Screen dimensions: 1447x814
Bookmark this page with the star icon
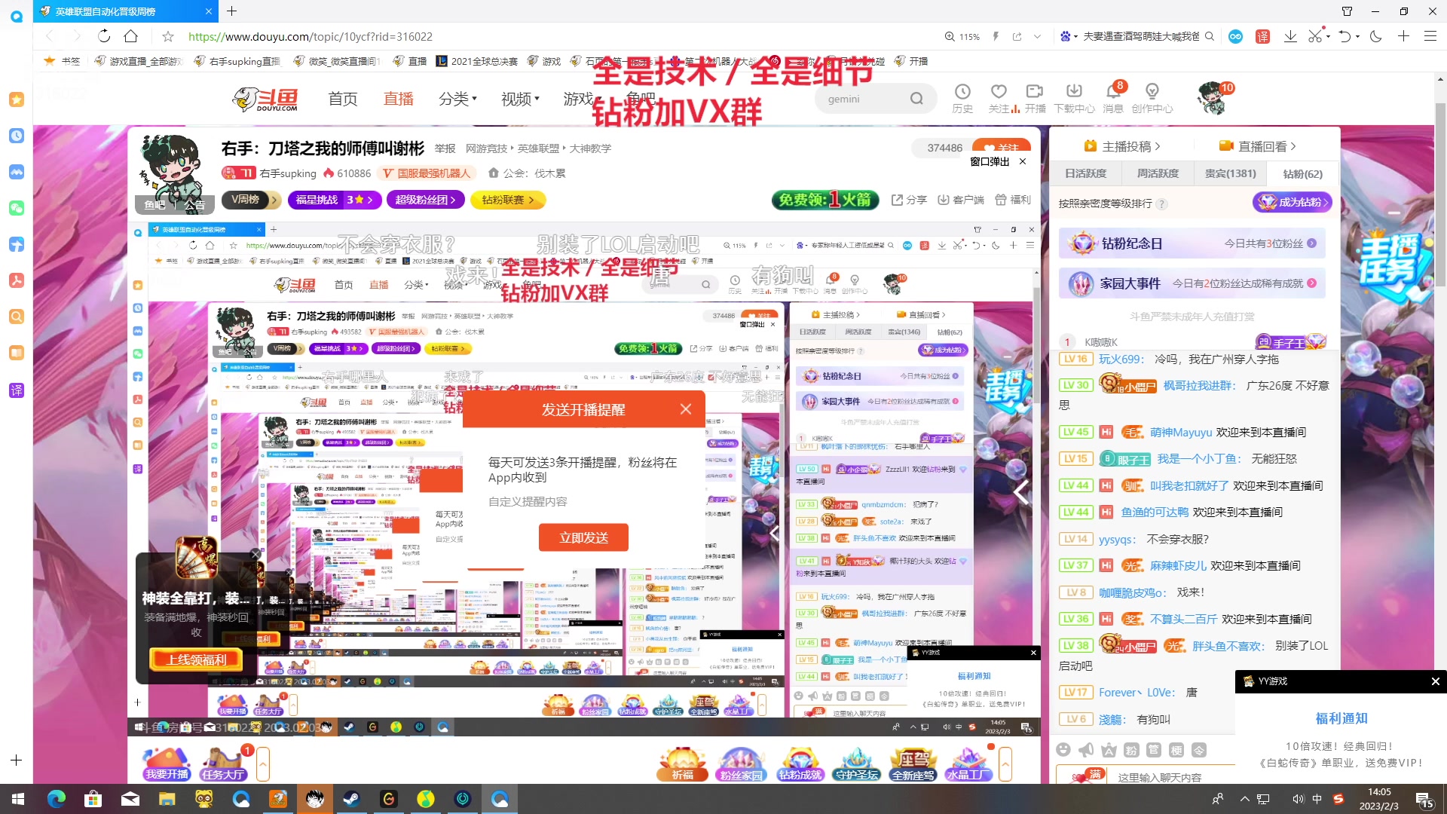click(x=168, y=36)
